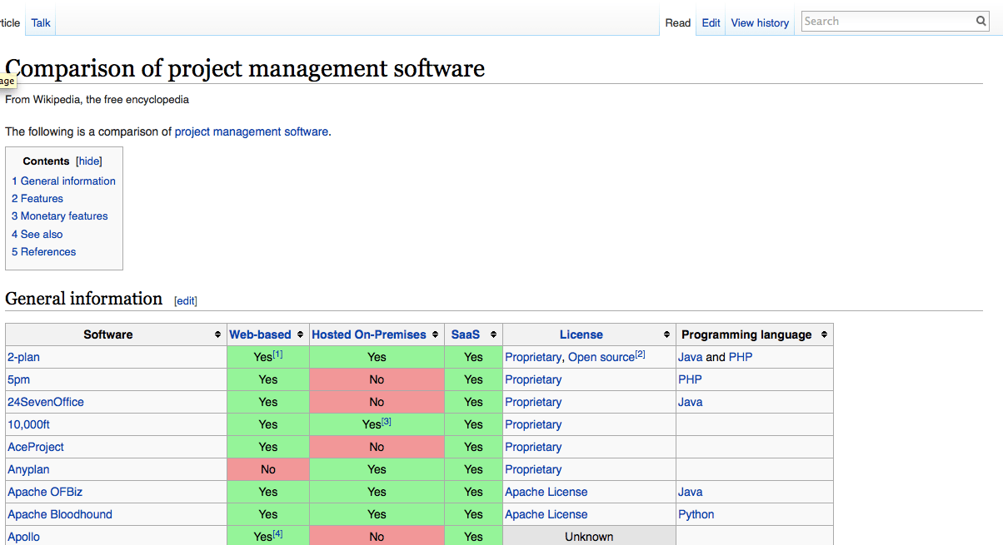Sort table by Software column arrows
This screenshot has height=545, width=1003.
tap(218, 334)
